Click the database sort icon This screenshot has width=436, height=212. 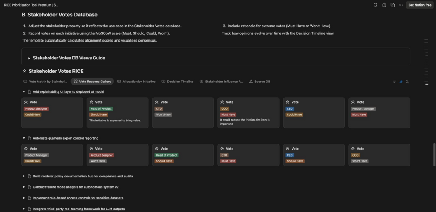(401, 82)
